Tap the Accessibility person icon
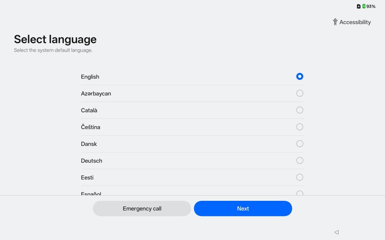Viewport: 385px width, 240px height. (335, 22)
